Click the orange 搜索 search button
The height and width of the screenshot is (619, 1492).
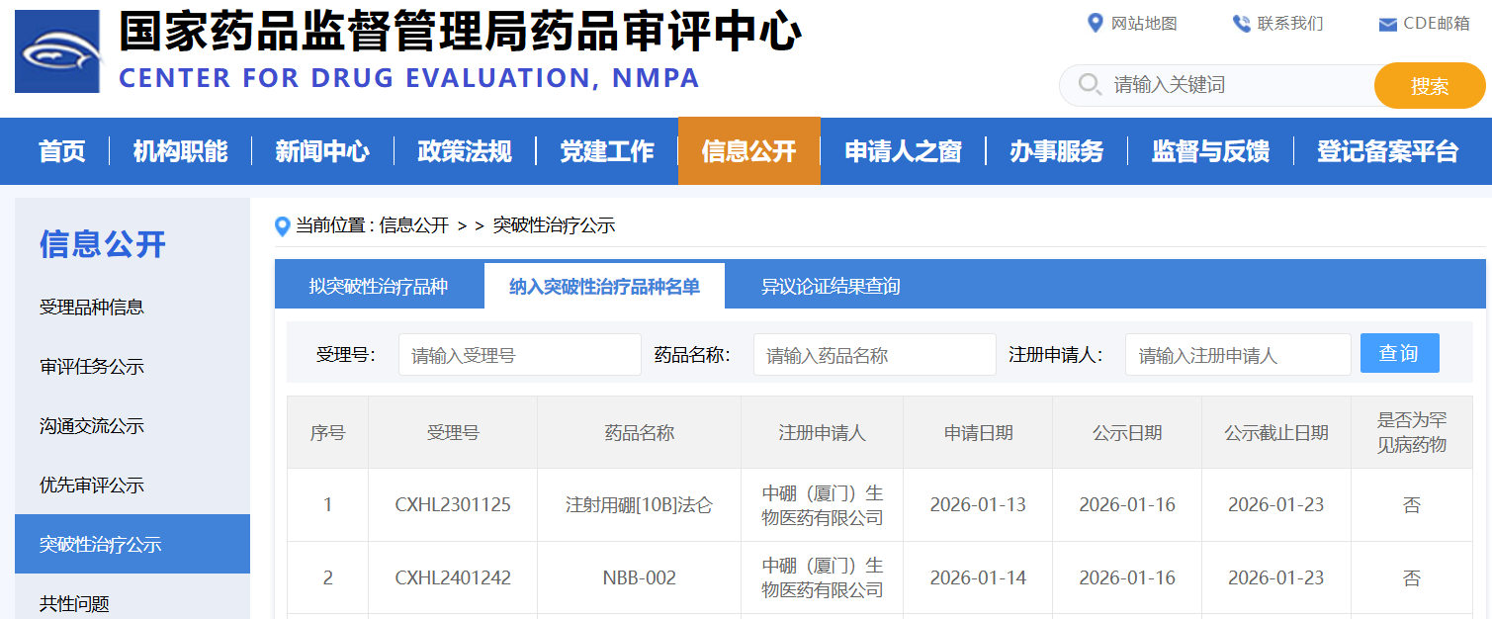tap(1429, 85)
